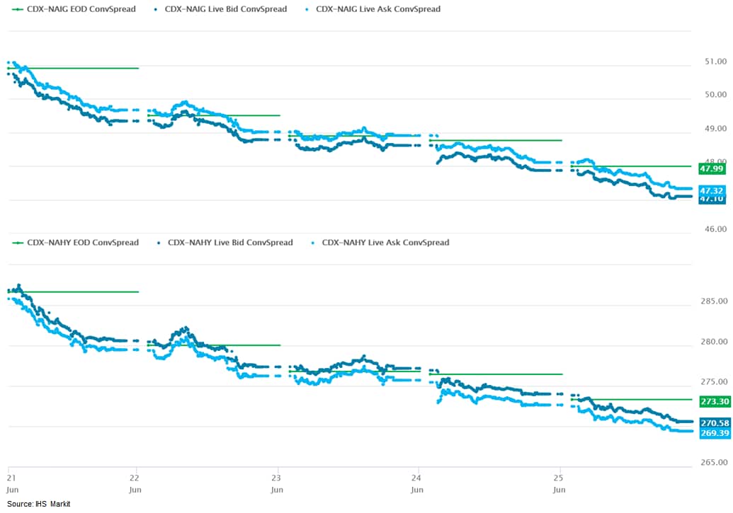This screenshot has width=733, height=513.
Task: Click the CDX-NAIG Live Bid legend dot
Action: (x=155, y=9)
